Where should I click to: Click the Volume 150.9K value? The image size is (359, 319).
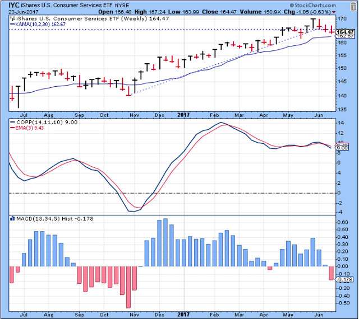pos(260,12)
